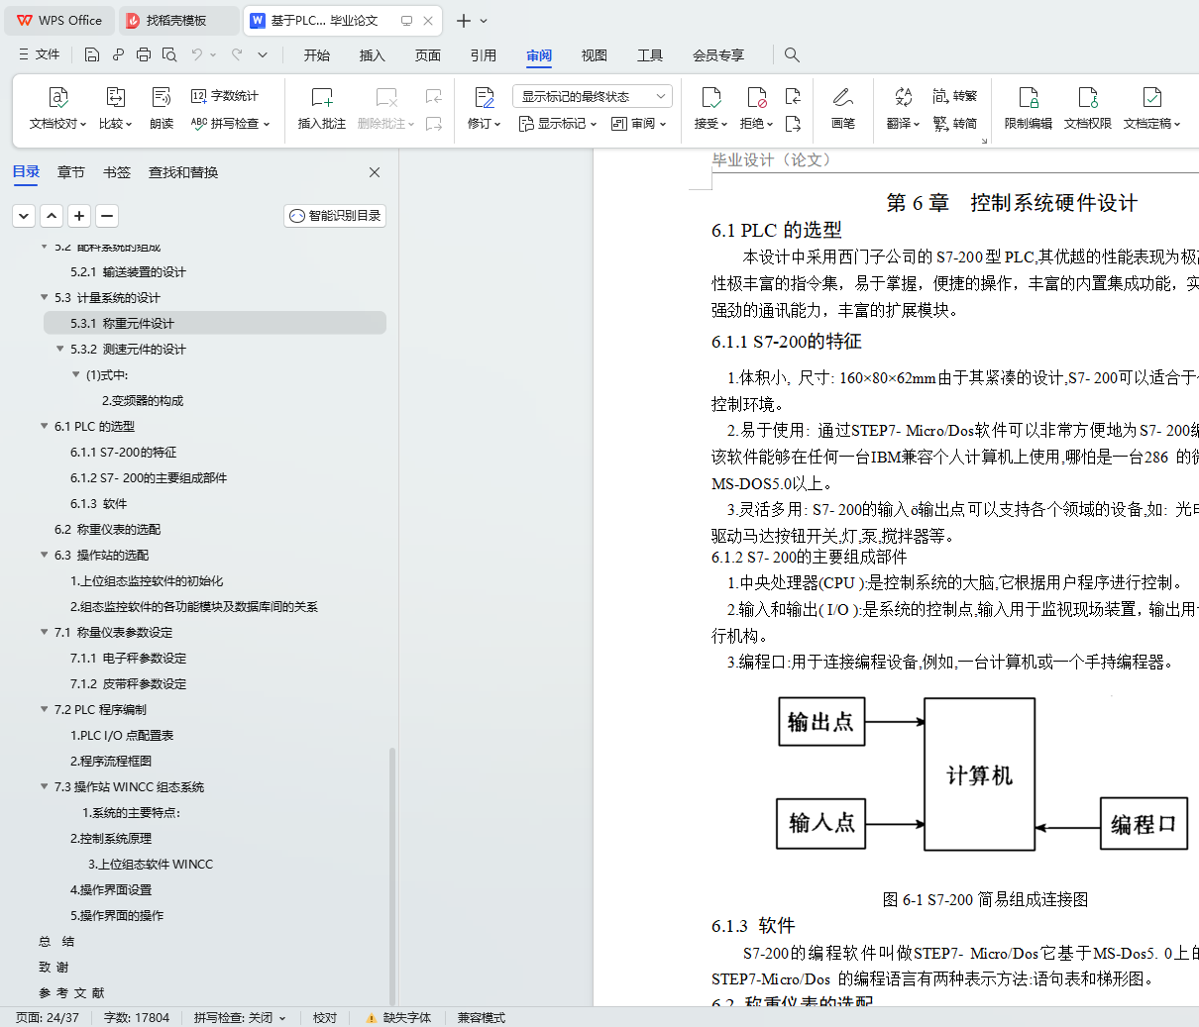This screenshot has height=1027, width=1199.
Task: Click the print preview icon
Action: 169,54
